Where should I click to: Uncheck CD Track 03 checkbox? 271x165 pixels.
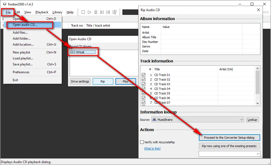coord(143,84)
